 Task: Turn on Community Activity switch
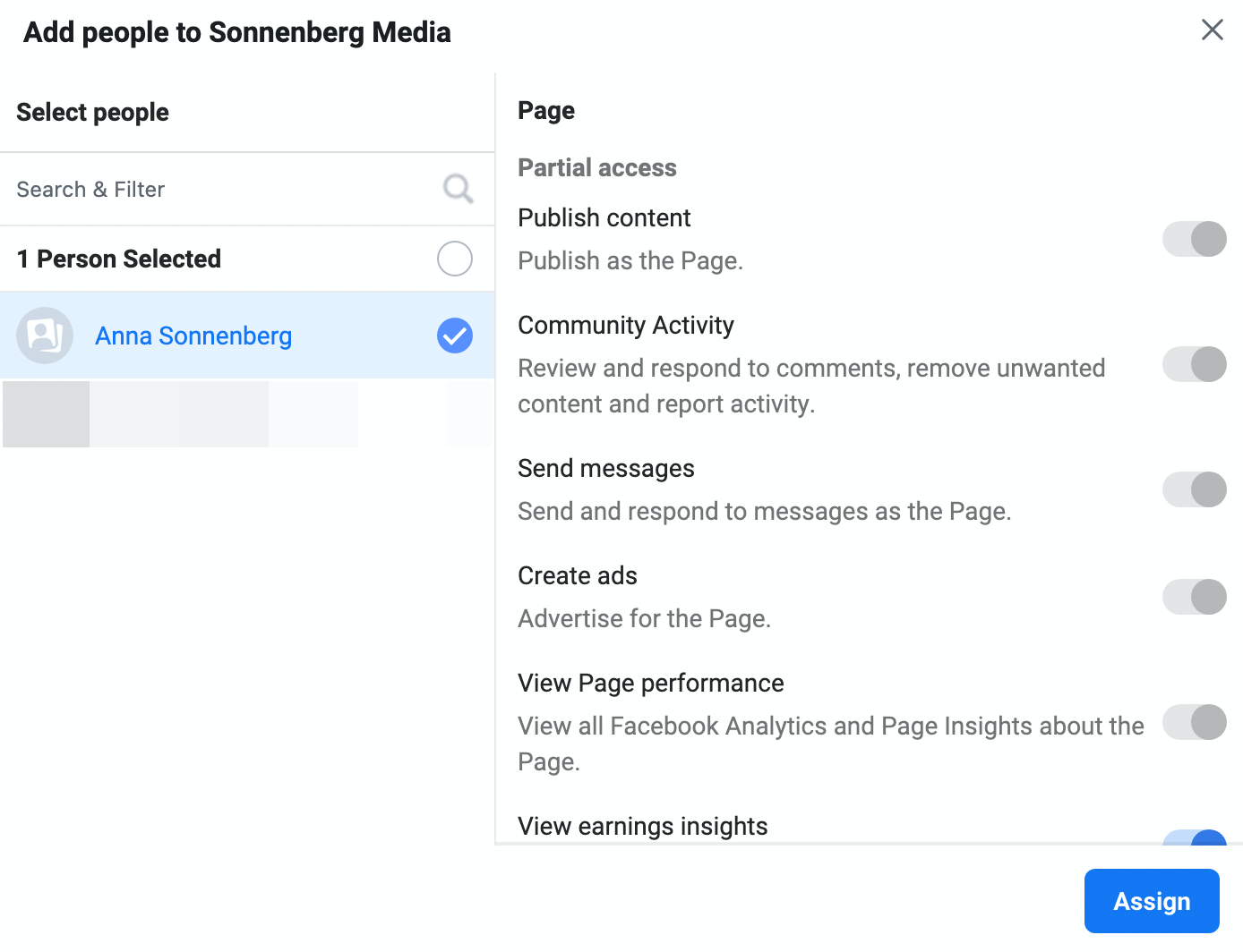(1195, 364)
